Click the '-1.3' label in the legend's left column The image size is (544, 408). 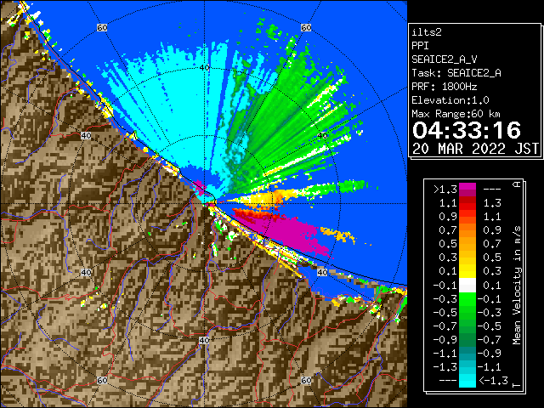(445, 366)
